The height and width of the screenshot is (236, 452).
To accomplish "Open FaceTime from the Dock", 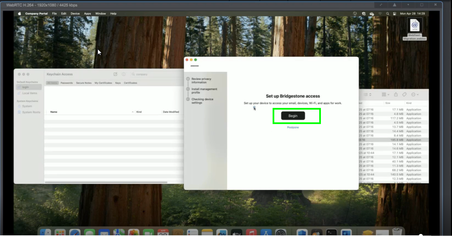I will 148,232.
